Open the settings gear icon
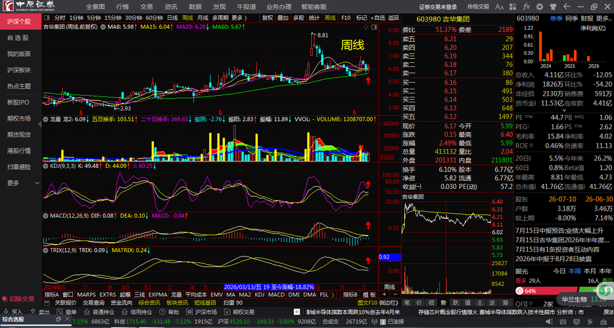This screenshot has width=614, height=328. 540,7
